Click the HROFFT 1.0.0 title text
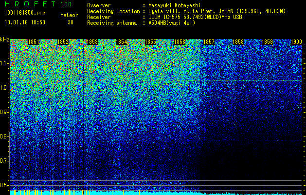 38,4
